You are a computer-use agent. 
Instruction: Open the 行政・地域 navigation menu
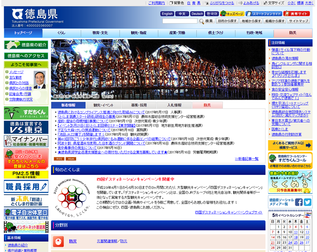coord(255,33)
